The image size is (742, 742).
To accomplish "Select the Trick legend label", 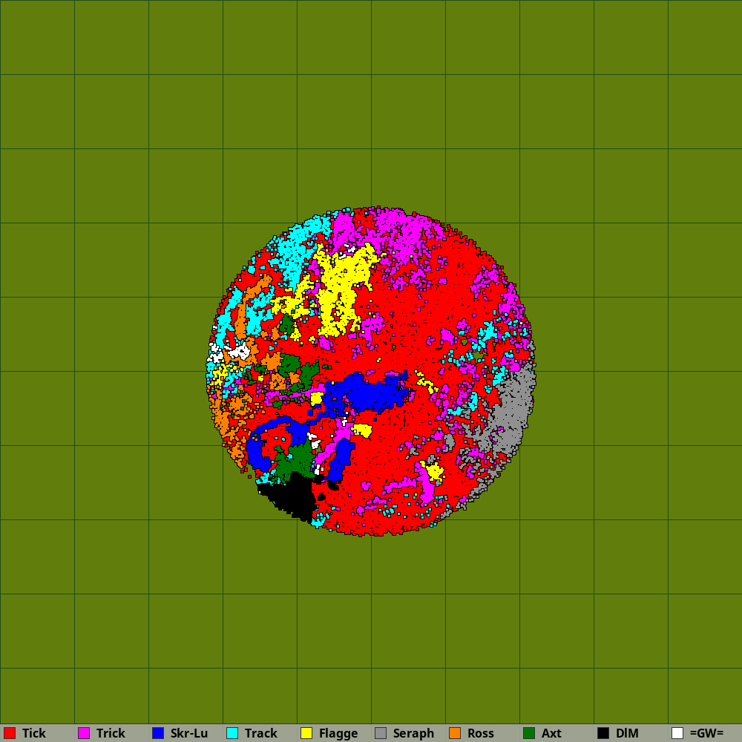I will click(111, 733).
